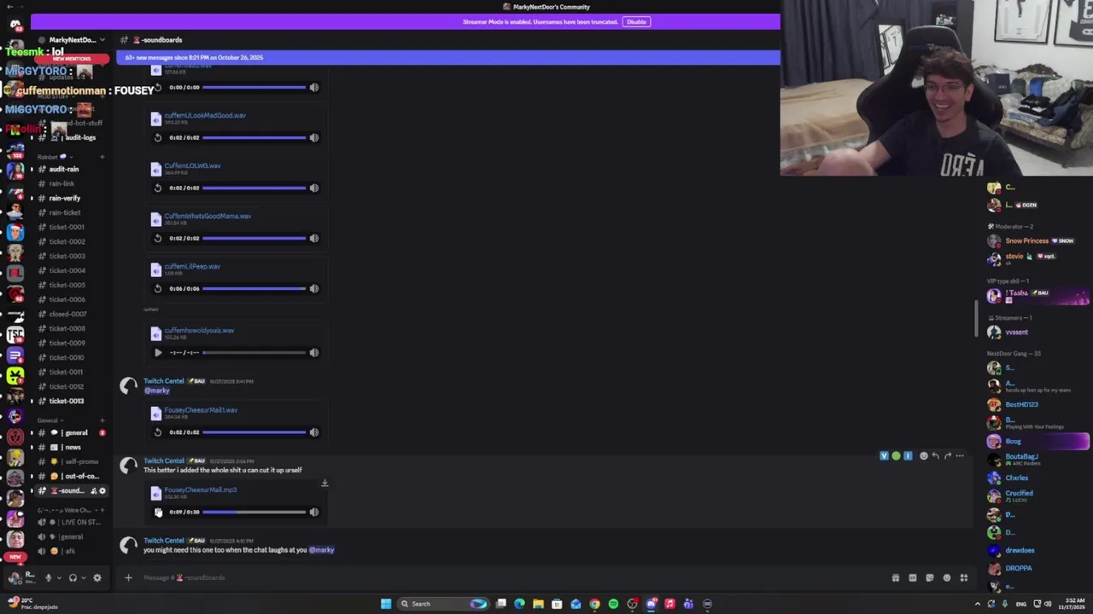Open Windows Start menu

tap(386, 604)
